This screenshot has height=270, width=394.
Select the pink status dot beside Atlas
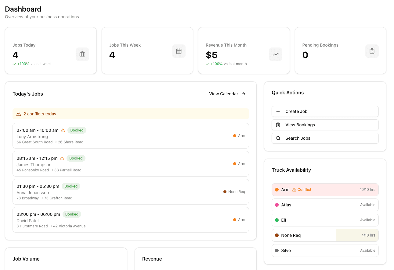(x=277, y=205)
